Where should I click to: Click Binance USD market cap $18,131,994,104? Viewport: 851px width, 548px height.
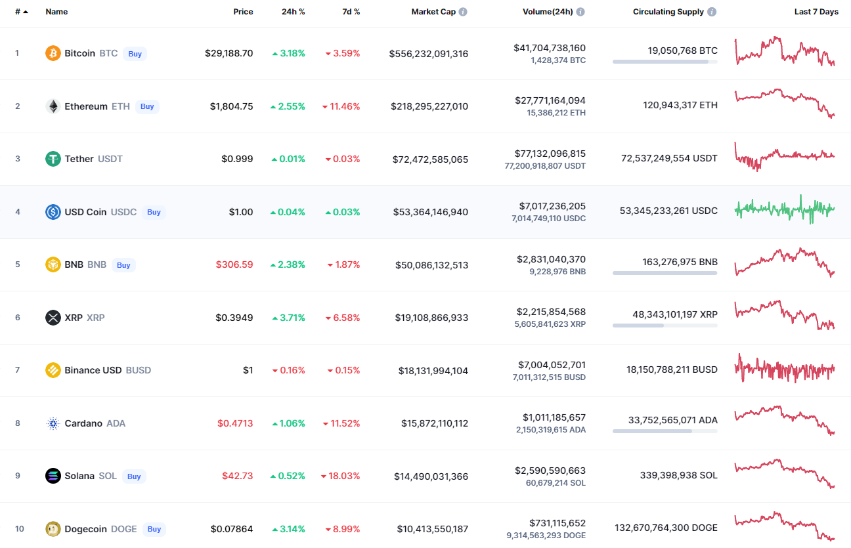433,371
